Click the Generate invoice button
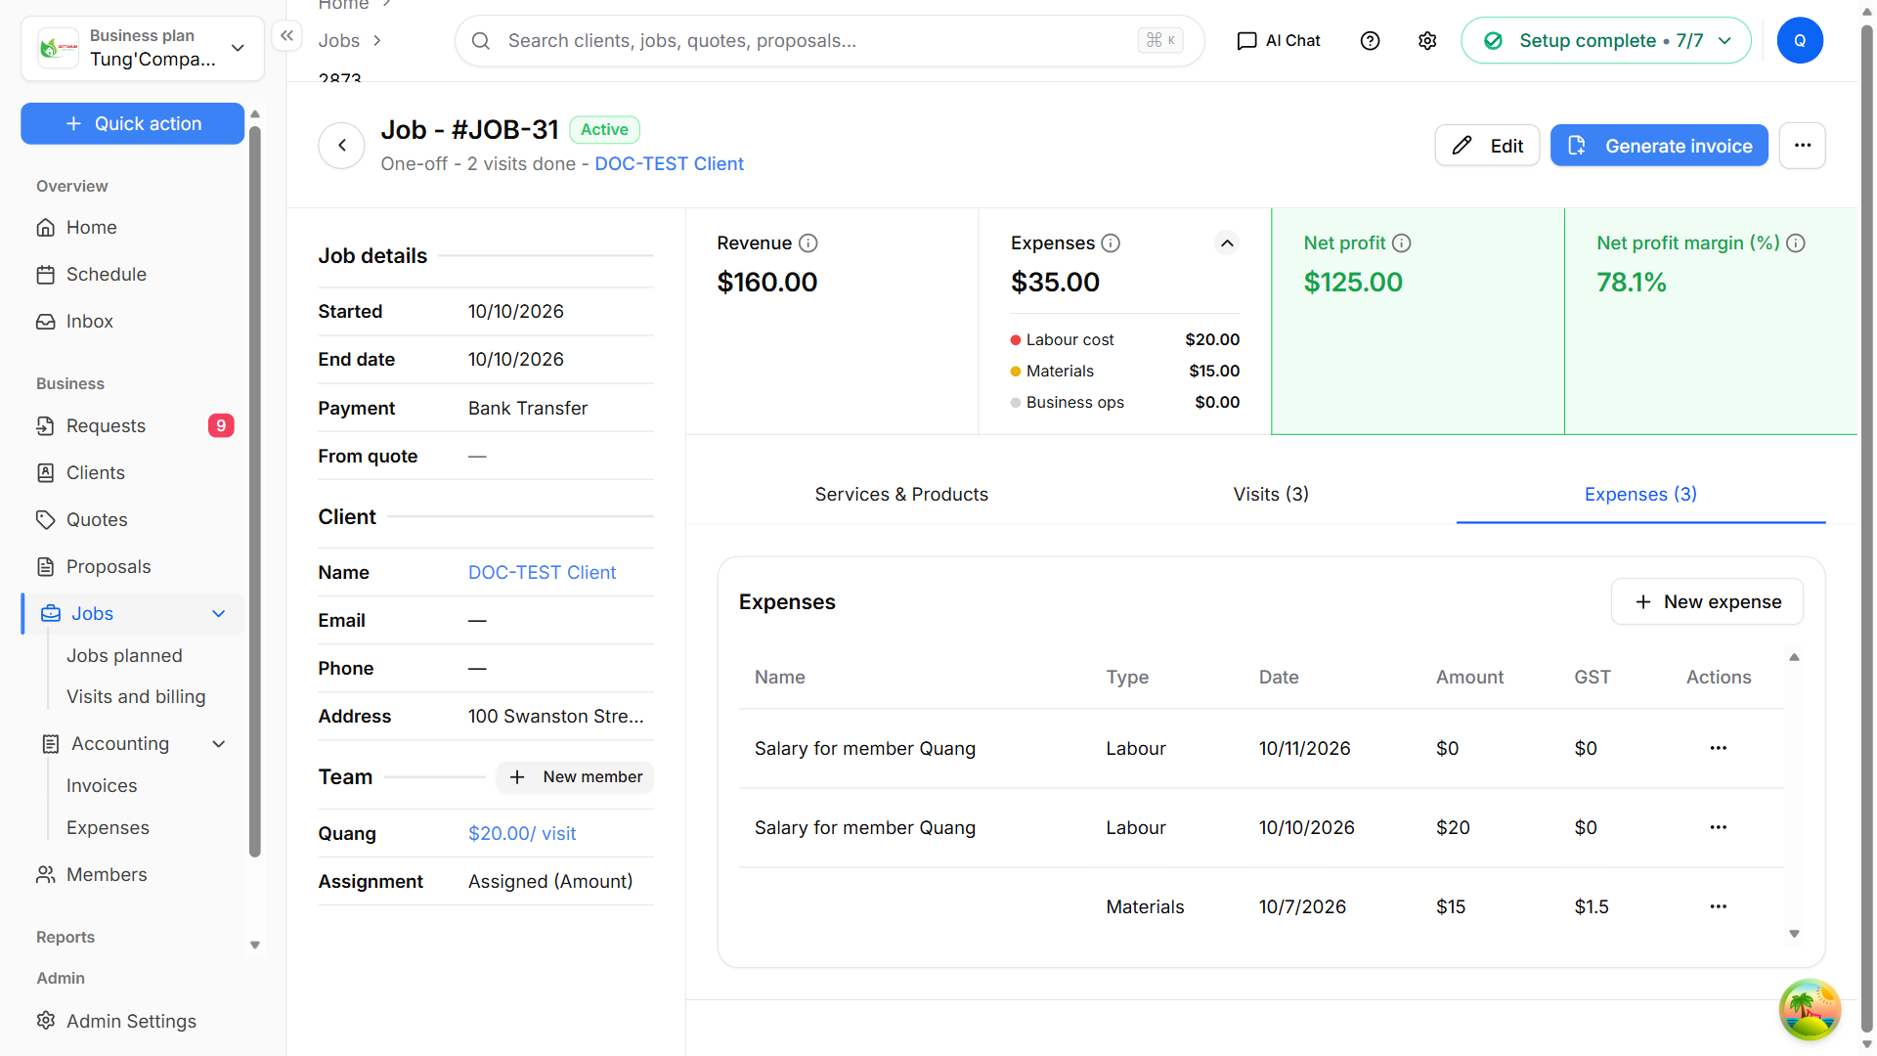Screen dimensions: 1877x1056 [x=1659, y=146]
